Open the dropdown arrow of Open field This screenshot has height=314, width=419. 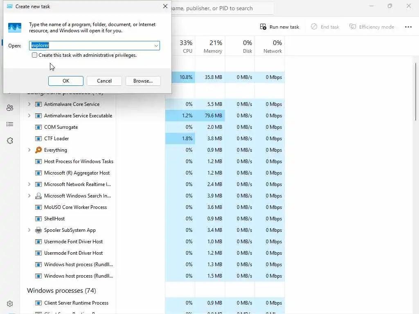click(156, 46)
